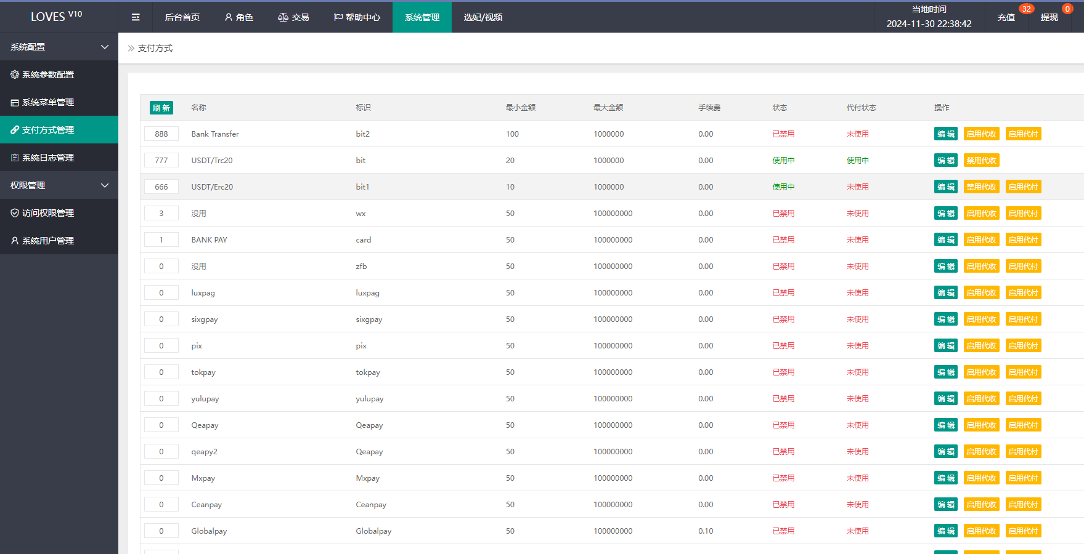Open 充值 notifications with badge 32
The width and height of the screenshot is (1084, 554).
1006,17
